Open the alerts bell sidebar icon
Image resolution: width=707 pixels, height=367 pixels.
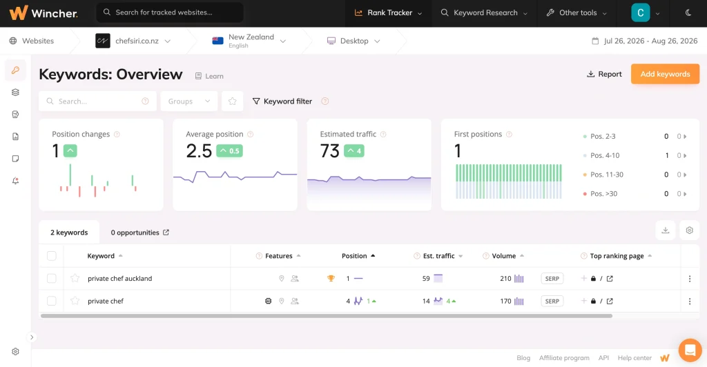[15, 181]
